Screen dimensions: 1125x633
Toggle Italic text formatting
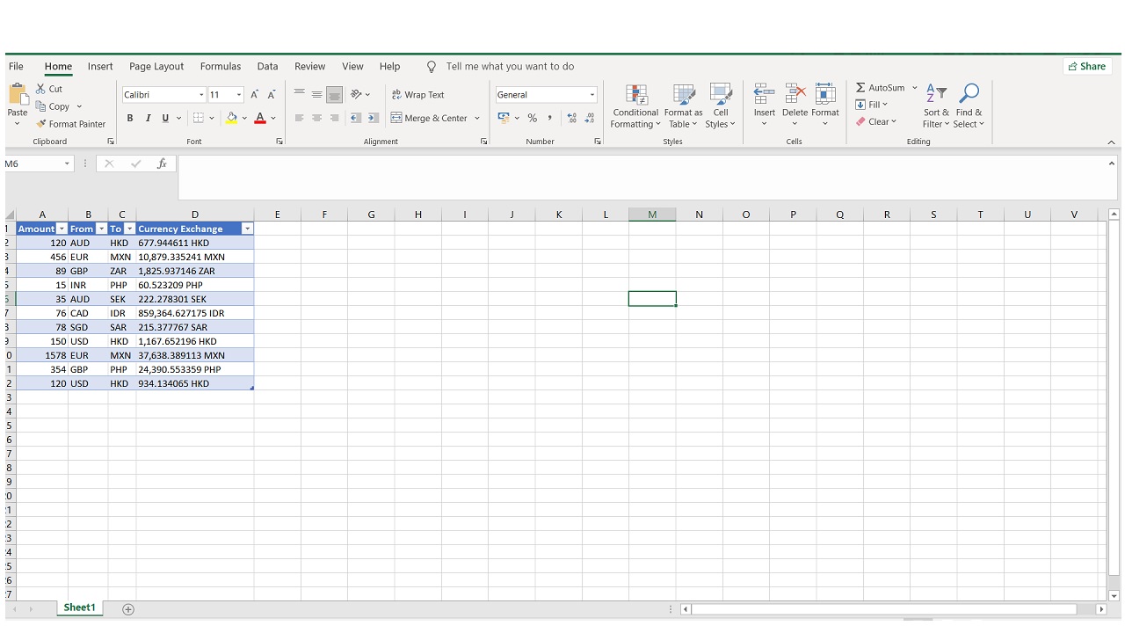[x=148, y=118]
